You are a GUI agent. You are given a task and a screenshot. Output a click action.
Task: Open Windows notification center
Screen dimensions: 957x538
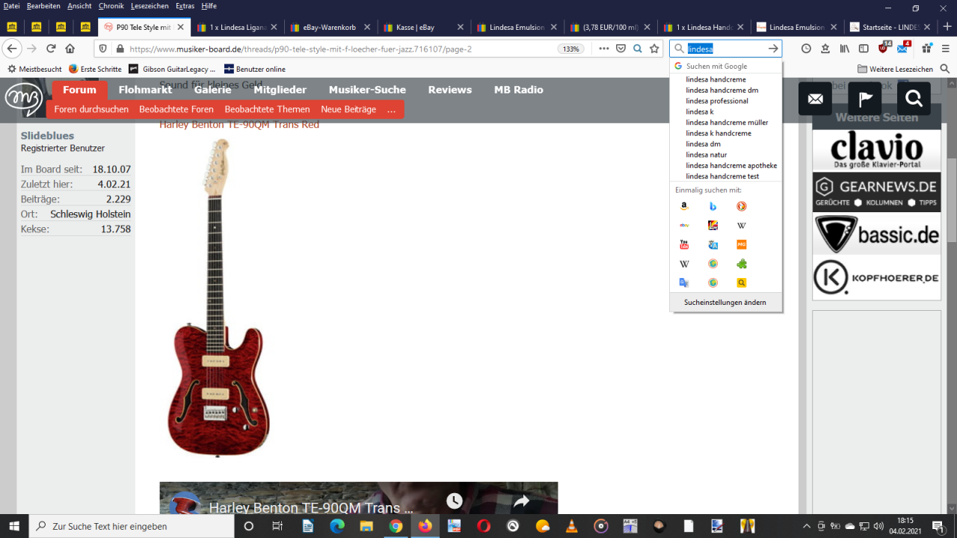pos(938,526)
